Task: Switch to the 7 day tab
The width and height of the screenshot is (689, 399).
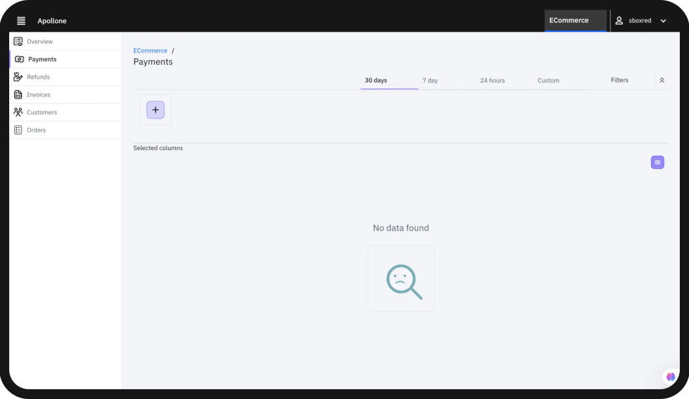Action: pyautogui.click(x=430, y=80)
